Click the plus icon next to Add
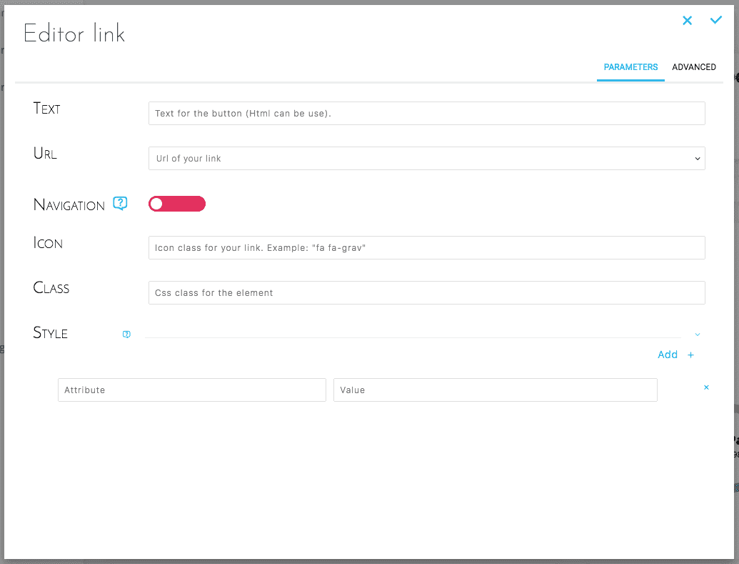The width and height of the screenshot is (739, 564). pyautogui.click(x=690, y=355)
